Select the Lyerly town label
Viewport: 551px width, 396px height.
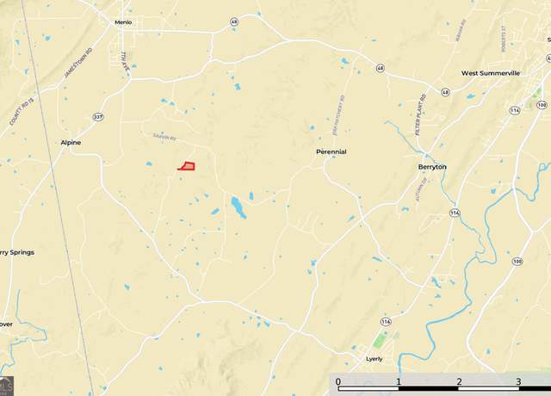pos(375,359)
